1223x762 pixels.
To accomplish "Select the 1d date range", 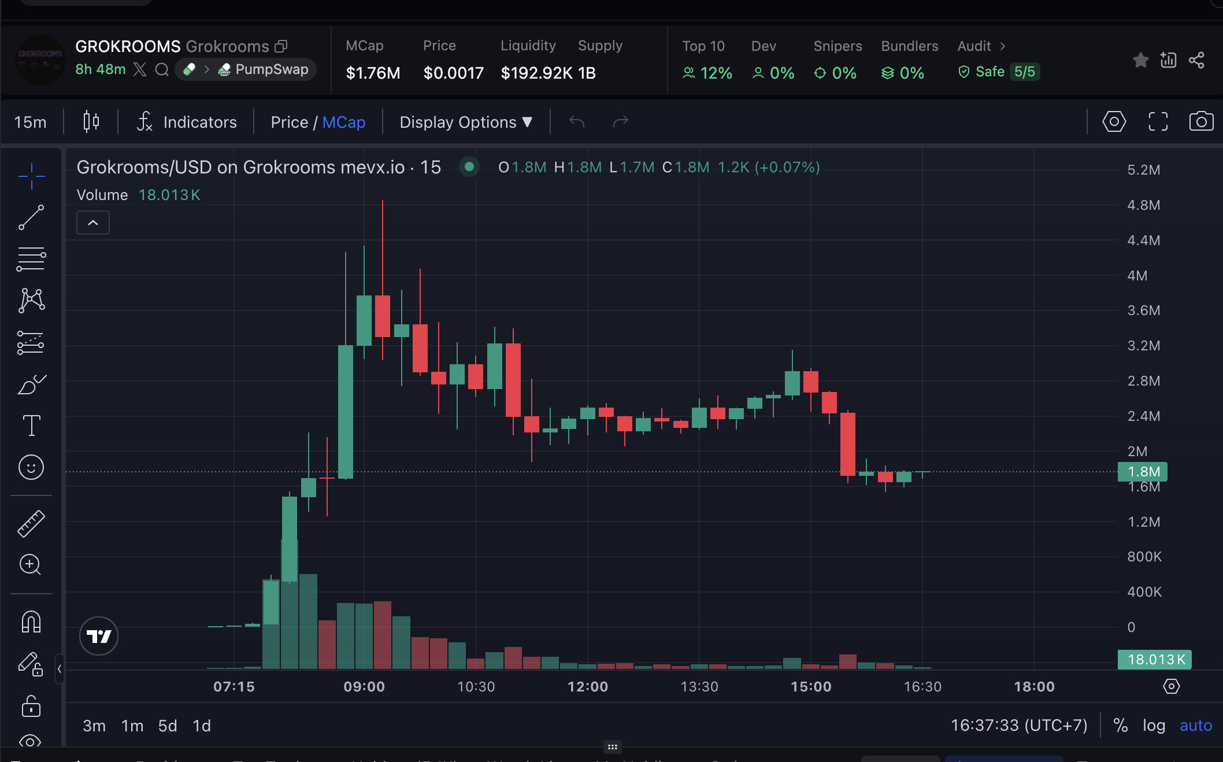I will pyautogui.click(x=202, y=726).
